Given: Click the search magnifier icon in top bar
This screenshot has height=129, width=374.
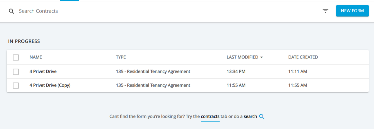Looking at the screenshot, I should [x=12, y=11].
